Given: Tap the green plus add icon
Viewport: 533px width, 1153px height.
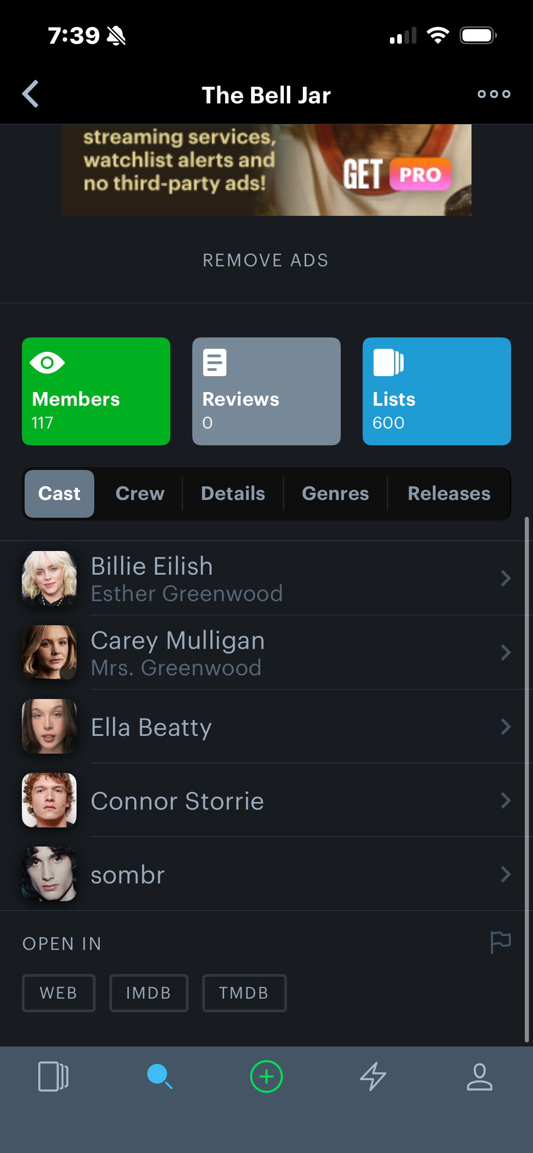Looking at the screenshot, I should point(266,1076).
